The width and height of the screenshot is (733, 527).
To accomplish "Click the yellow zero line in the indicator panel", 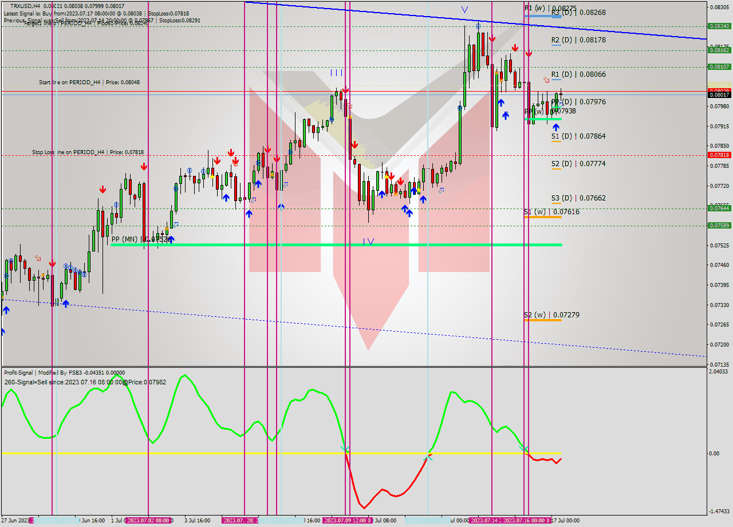I will click(x=281, y=453).
